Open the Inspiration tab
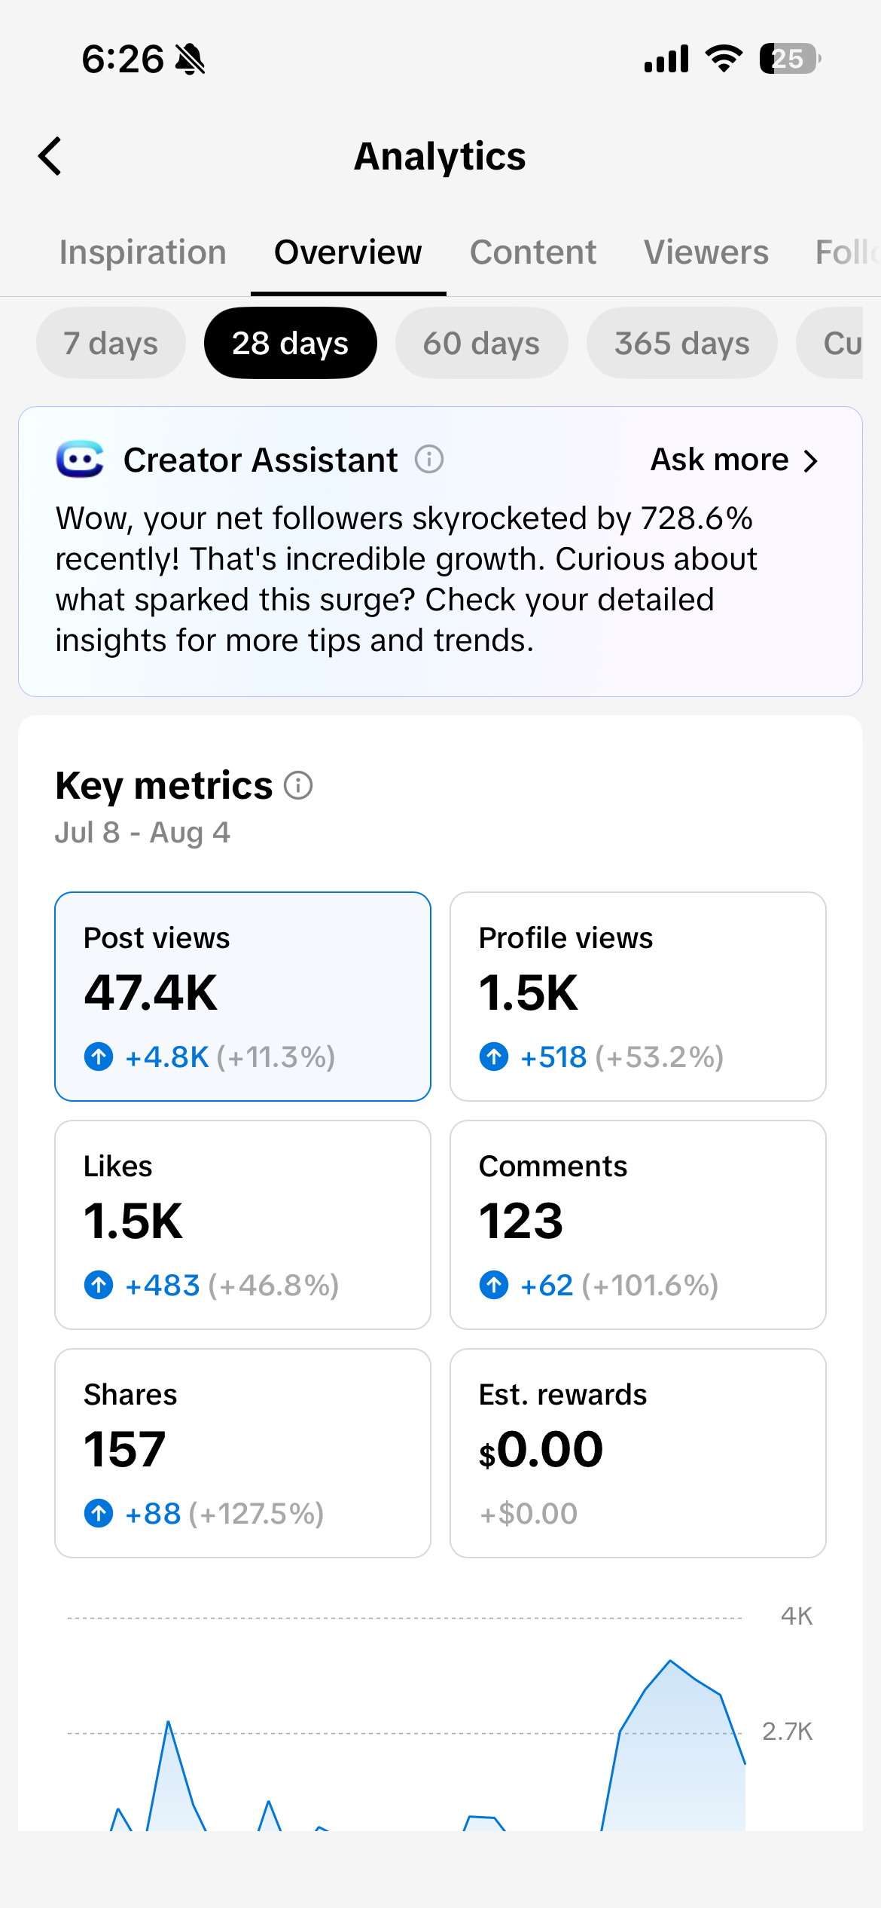The height and width of the screenshot is (1908, 881). (143, 252)
